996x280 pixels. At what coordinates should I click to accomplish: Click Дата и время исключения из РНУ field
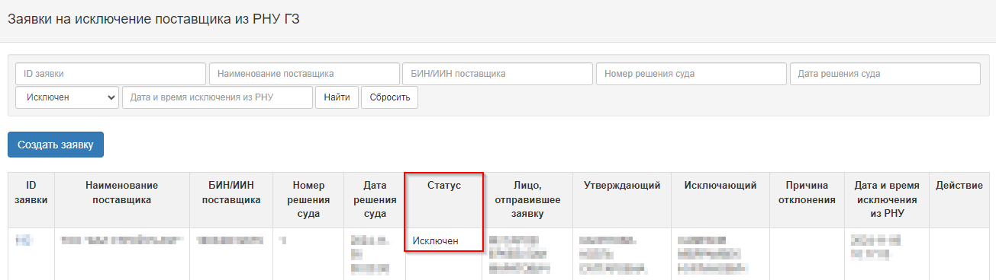click(x=218, y=97)
